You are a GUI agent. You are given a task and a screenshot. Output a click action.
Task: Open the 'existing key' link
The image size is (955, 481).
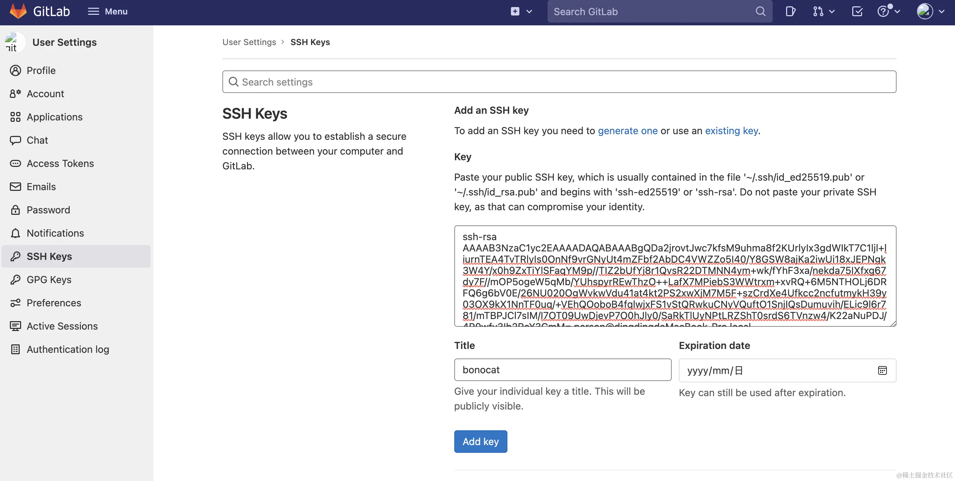[731, 131]
